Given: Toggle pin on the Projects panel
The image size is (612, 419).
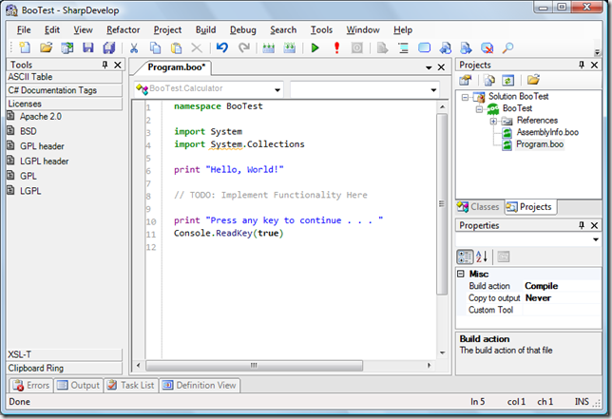Looking at the screenshot, I should tap(582, 65).
